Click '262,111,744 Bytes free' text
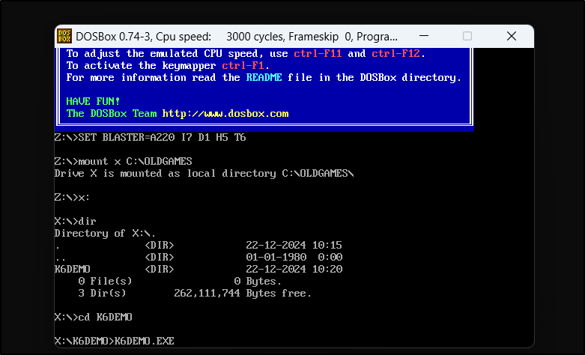 click(243, 293)
